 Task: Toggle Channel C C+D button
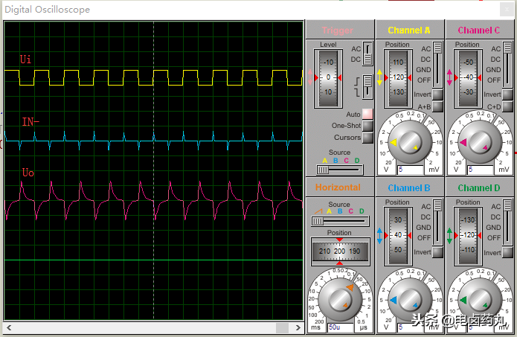coord(507,106)
